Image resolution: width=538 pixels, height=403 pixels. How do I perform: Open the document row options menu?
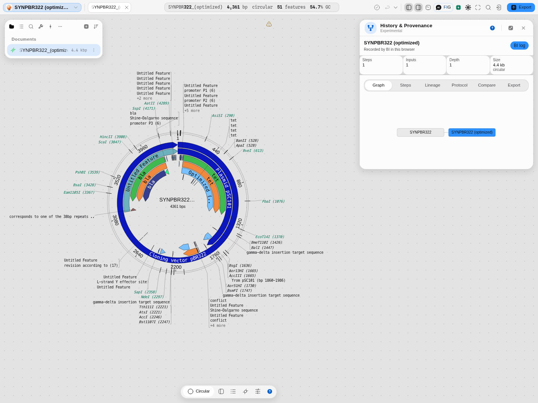point(94,50)
